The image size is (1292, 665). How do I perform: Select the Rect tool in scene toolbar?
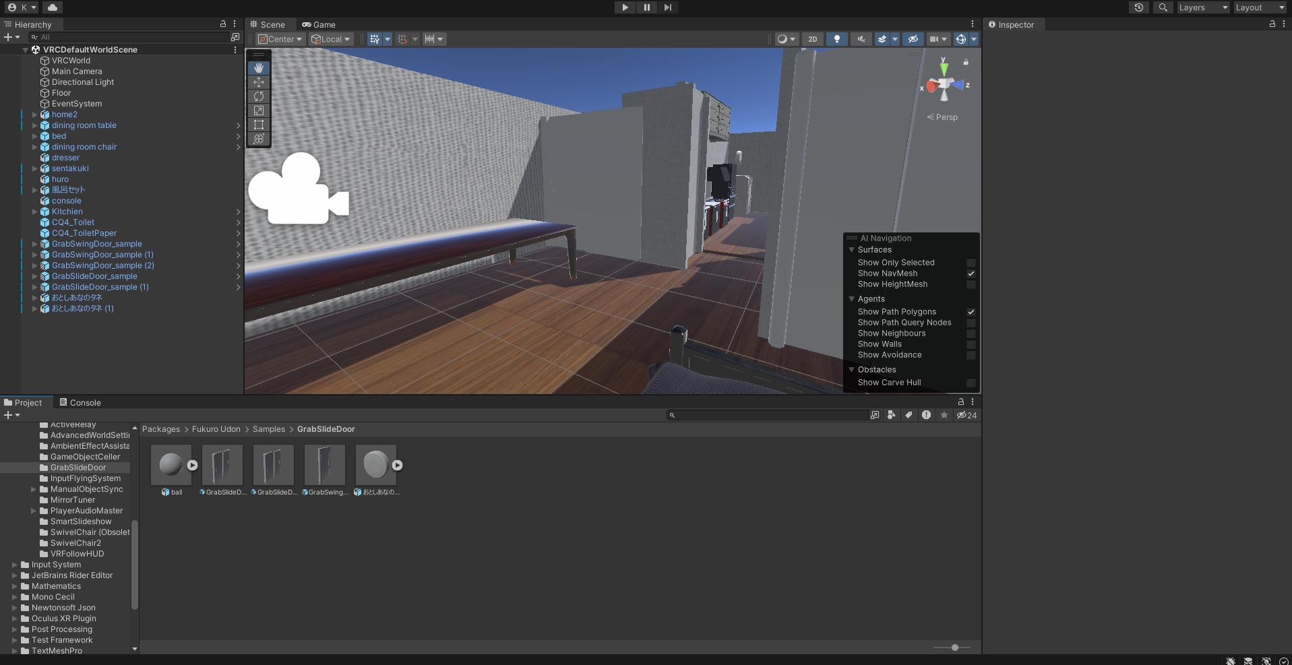click(259, 125)
